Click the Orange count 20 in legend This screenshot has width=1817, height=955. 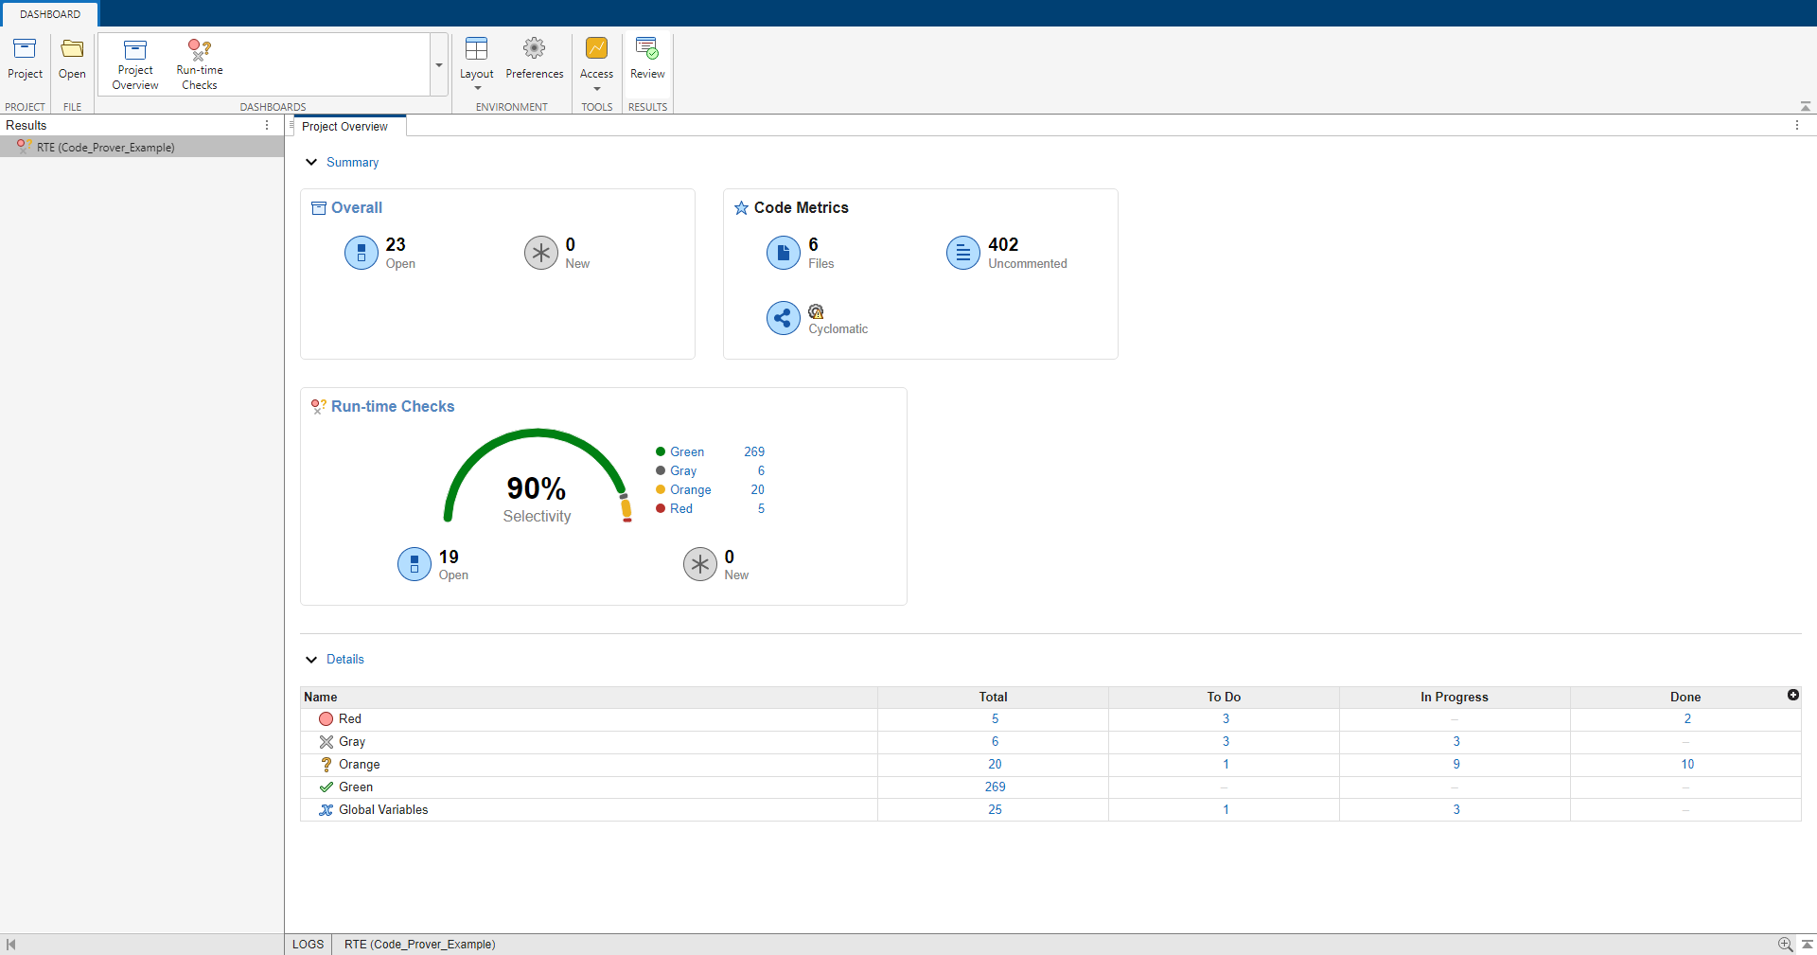click(758, 489)
